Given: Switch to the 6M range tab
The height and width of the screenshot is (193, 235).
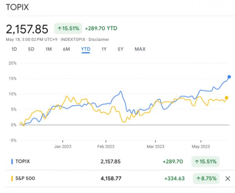Looking at the screenshot, I should (66, 49).
